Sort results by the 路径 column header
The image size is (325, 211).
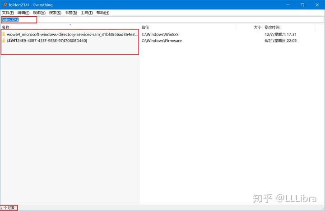pos(188,28)
